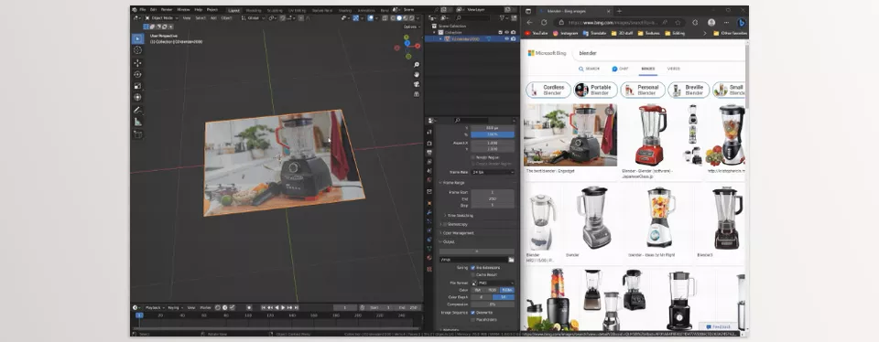Open Edge profile avatar
This screenshot has width=879, height=342.
(x=711, y=23)
